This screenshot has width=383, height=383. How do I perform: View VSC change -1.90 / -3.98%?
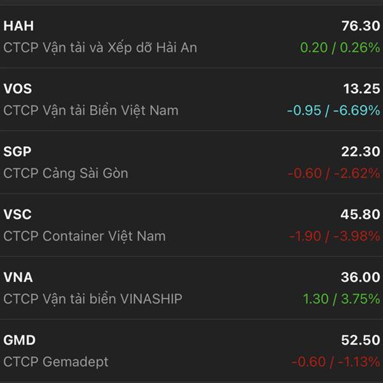(334, 236)
